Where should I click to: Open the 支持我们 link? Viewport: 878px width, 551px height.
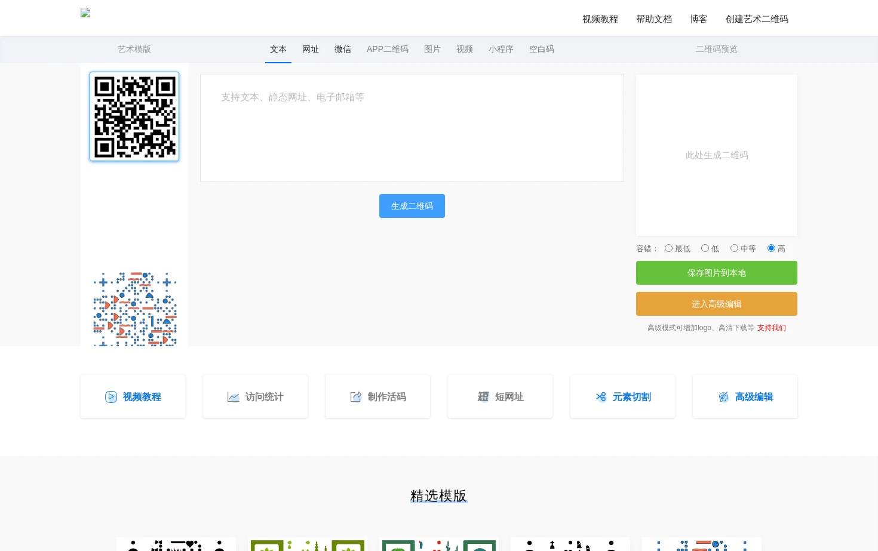[x=772, y=328]
